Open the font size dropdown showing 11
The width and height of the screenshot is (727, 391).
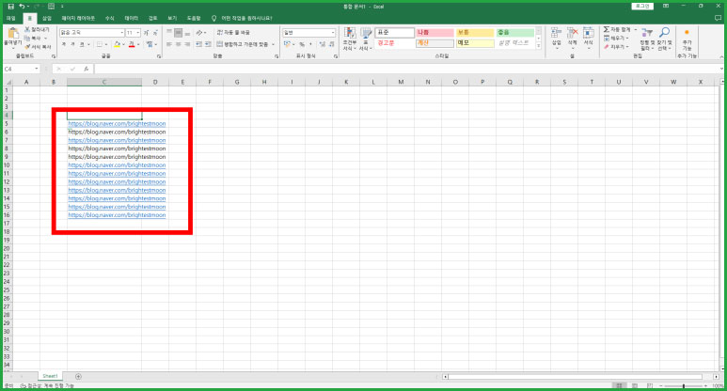point(137,33)
